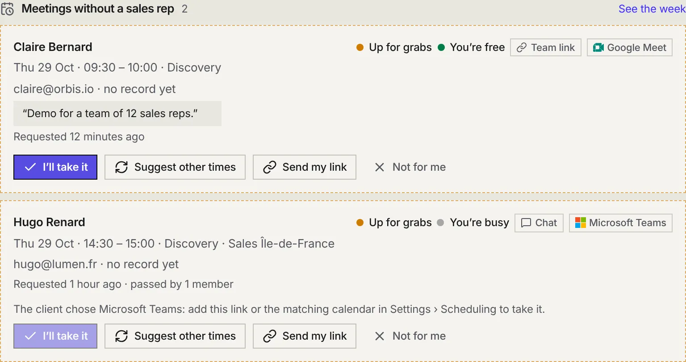Image resolution: width=686 pixels, height=362 pixels.
Task: Click the calendar clock icon beside the heading
Action: coord(7,9)
